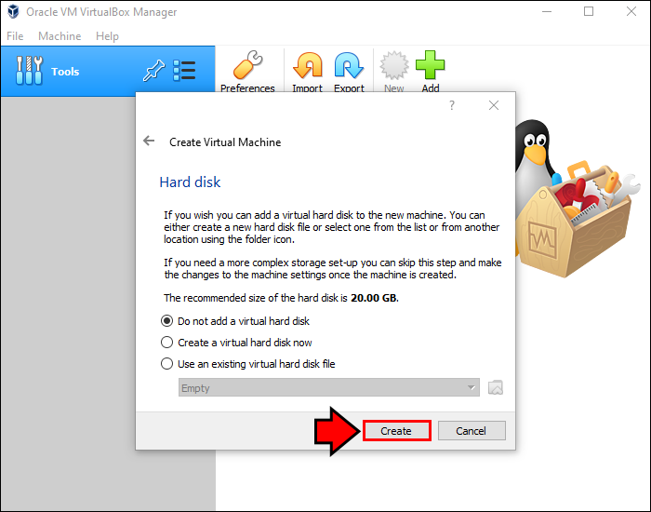The height and width of the screenshot is (512, 651).
Task: Open the File menu
Action: pyautogui.click(x=15, y=36)
